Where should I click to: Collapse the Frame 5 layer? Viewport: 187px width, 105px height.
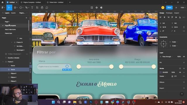click(x=3, y=62)
